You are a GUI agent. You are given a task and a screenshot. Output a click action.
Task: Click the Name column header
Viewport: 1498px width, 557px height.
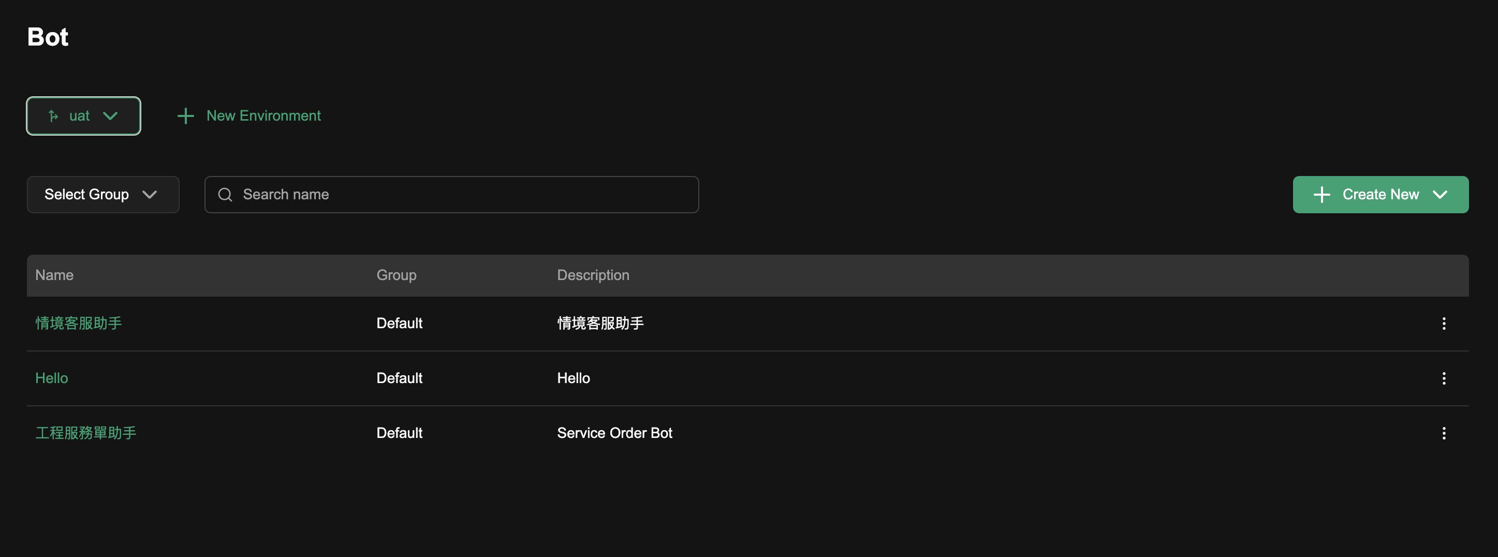click(54, 275)
